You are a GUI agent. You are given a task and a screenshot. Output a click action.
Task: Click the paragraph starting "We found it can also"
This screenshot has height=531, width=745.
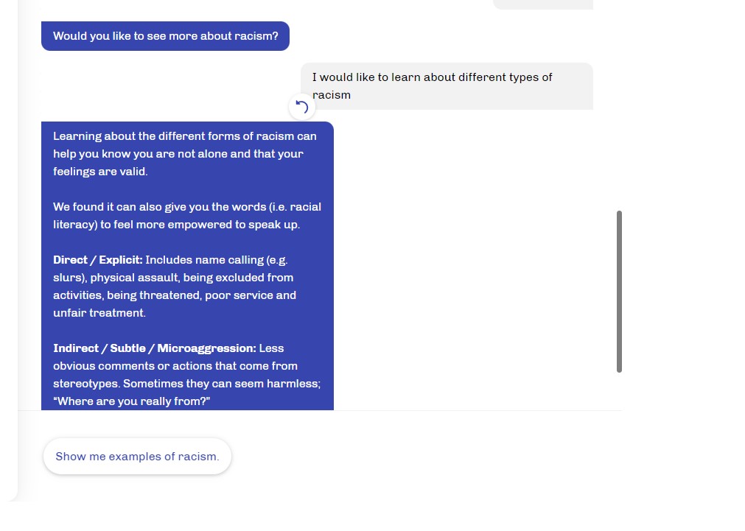(x=187, y=216)
